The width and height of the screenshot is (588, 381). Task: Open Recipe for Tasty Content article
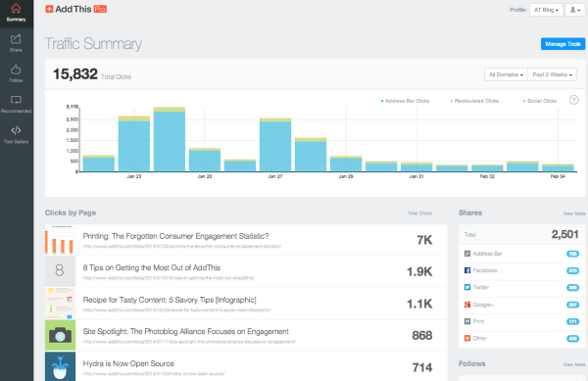coord(170,300)
